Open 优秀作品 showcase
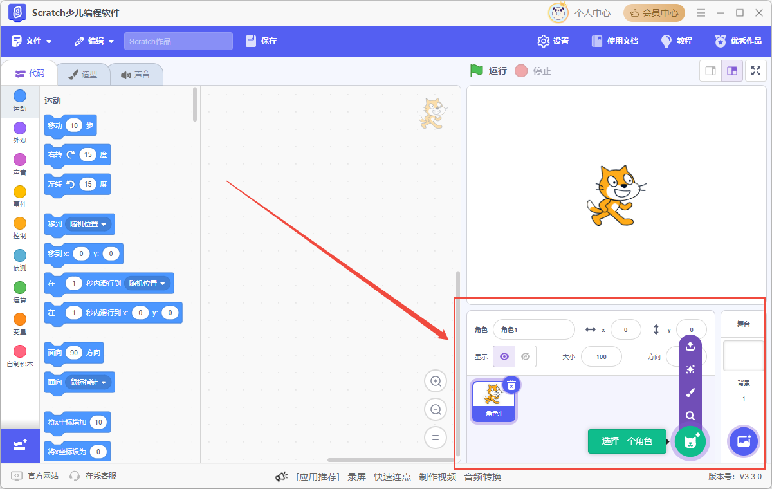This screenshot has height=489, width=772. point(739,41)
